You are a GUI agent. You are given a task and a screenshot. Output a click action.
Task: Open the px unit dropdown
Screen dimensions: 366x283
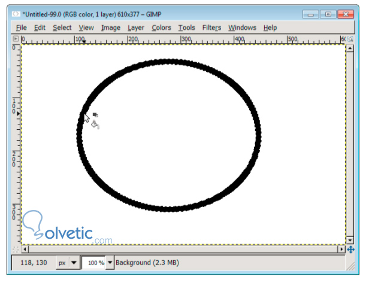click(x=68, y=263)
